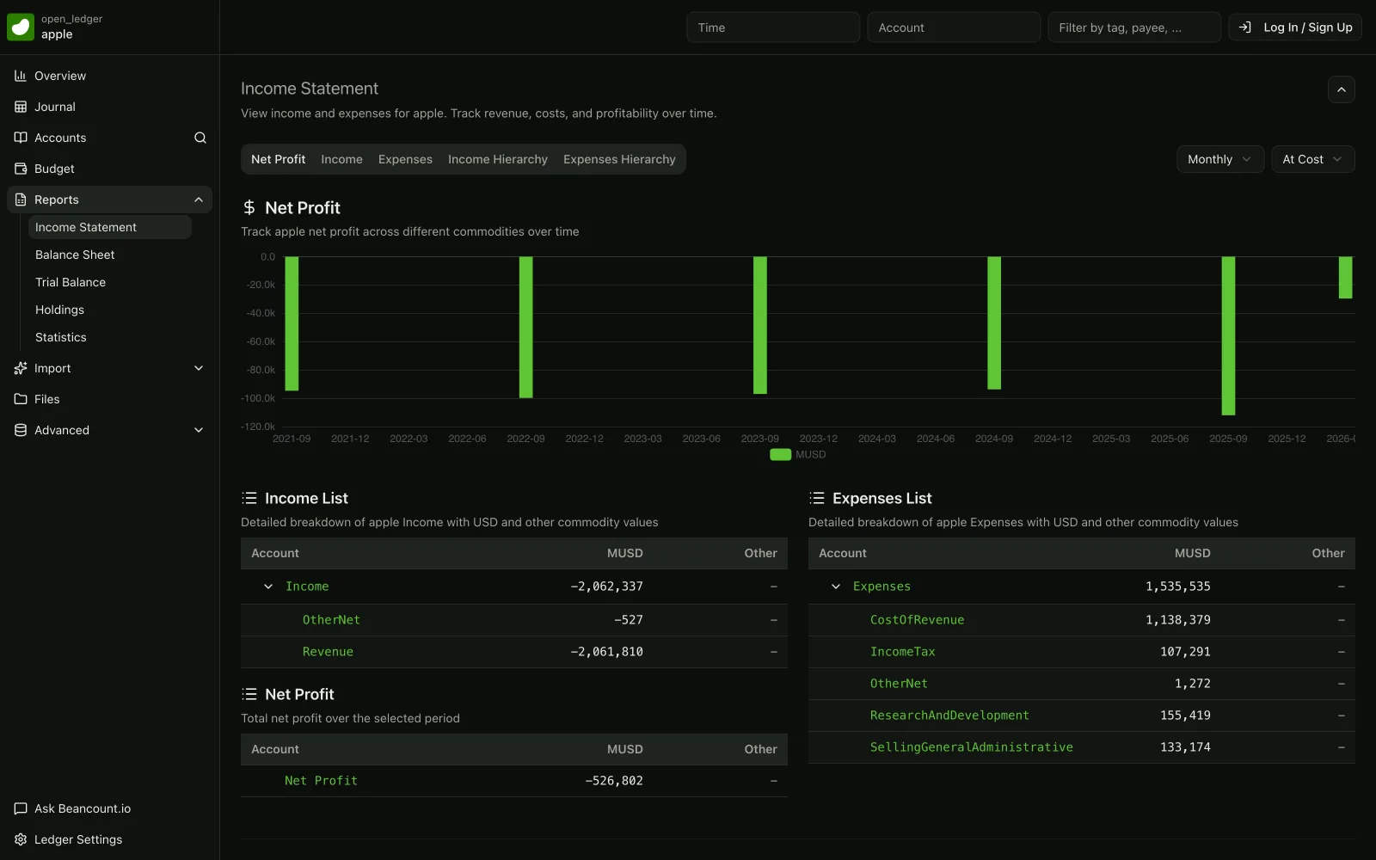
Task: Click the Advanced database icon in sidebar
Action: click(x=21, y=430)
